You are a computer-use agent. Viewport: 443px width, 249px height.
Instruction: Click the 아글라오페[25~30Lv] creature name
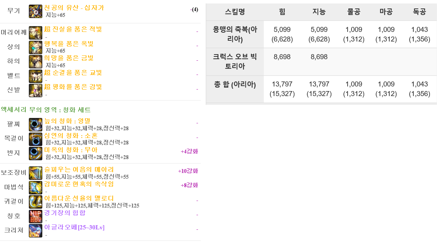[74, 227]
